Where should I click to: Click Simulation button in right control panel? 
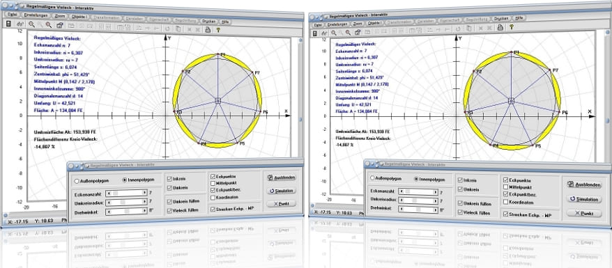click(584, 199)
